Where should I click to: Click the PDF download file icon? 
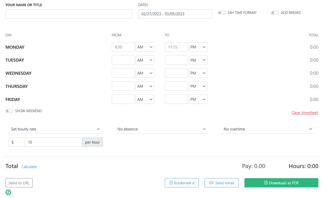(x=266, y=183)
